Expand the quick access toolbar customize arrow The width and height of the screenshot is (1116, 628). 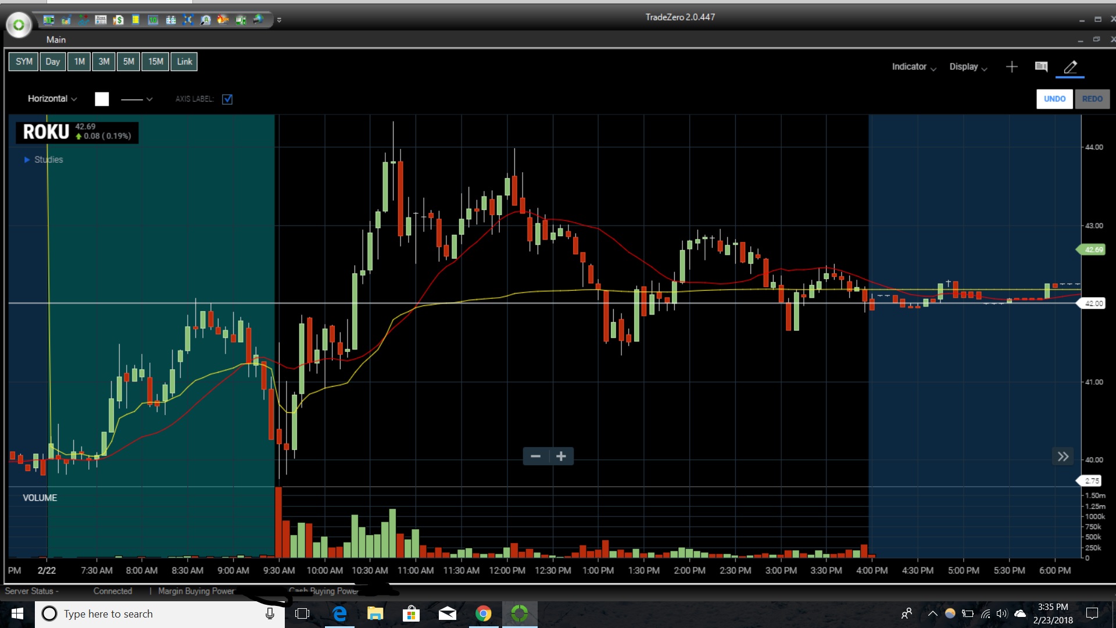click(x=279, y=20)
